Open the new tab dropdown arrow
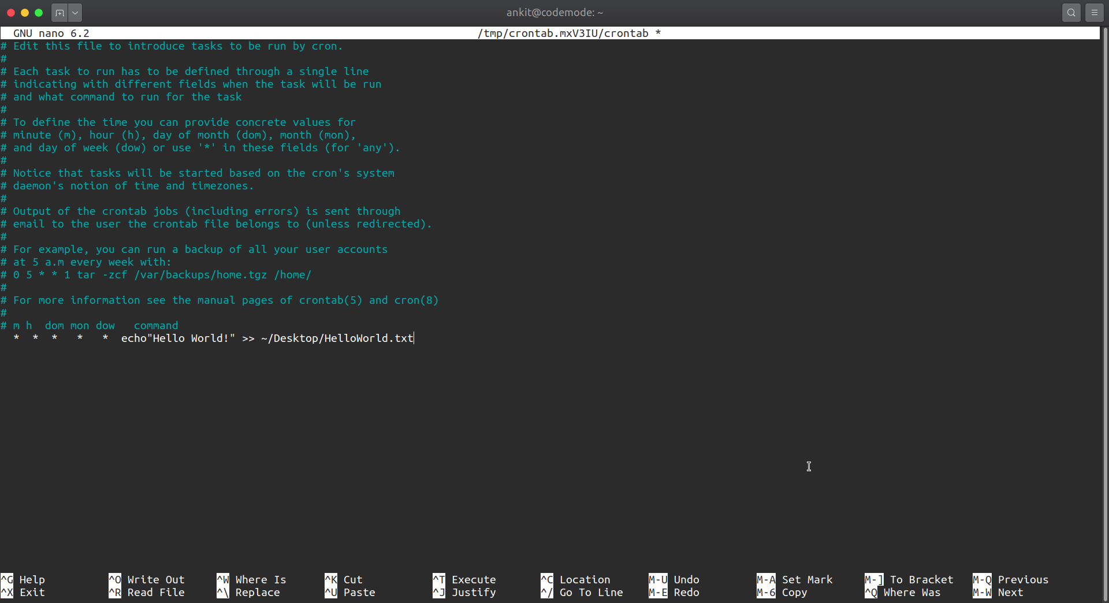The image size is (1109, 603). point(75,13)
